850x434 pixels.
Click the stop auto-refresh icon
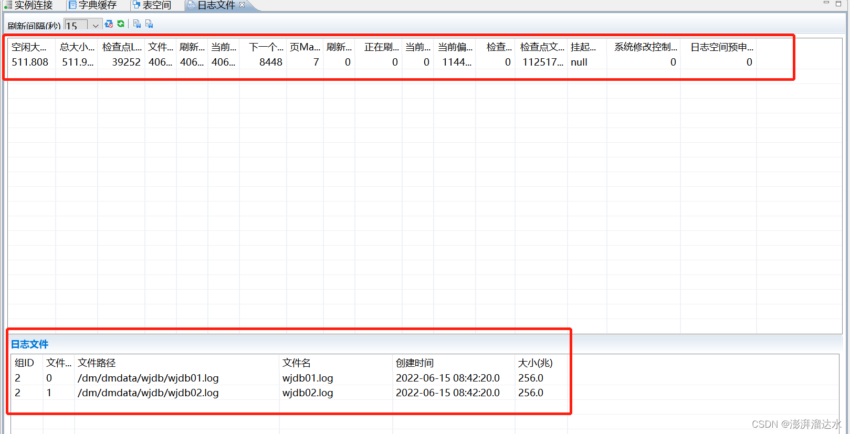109,24
